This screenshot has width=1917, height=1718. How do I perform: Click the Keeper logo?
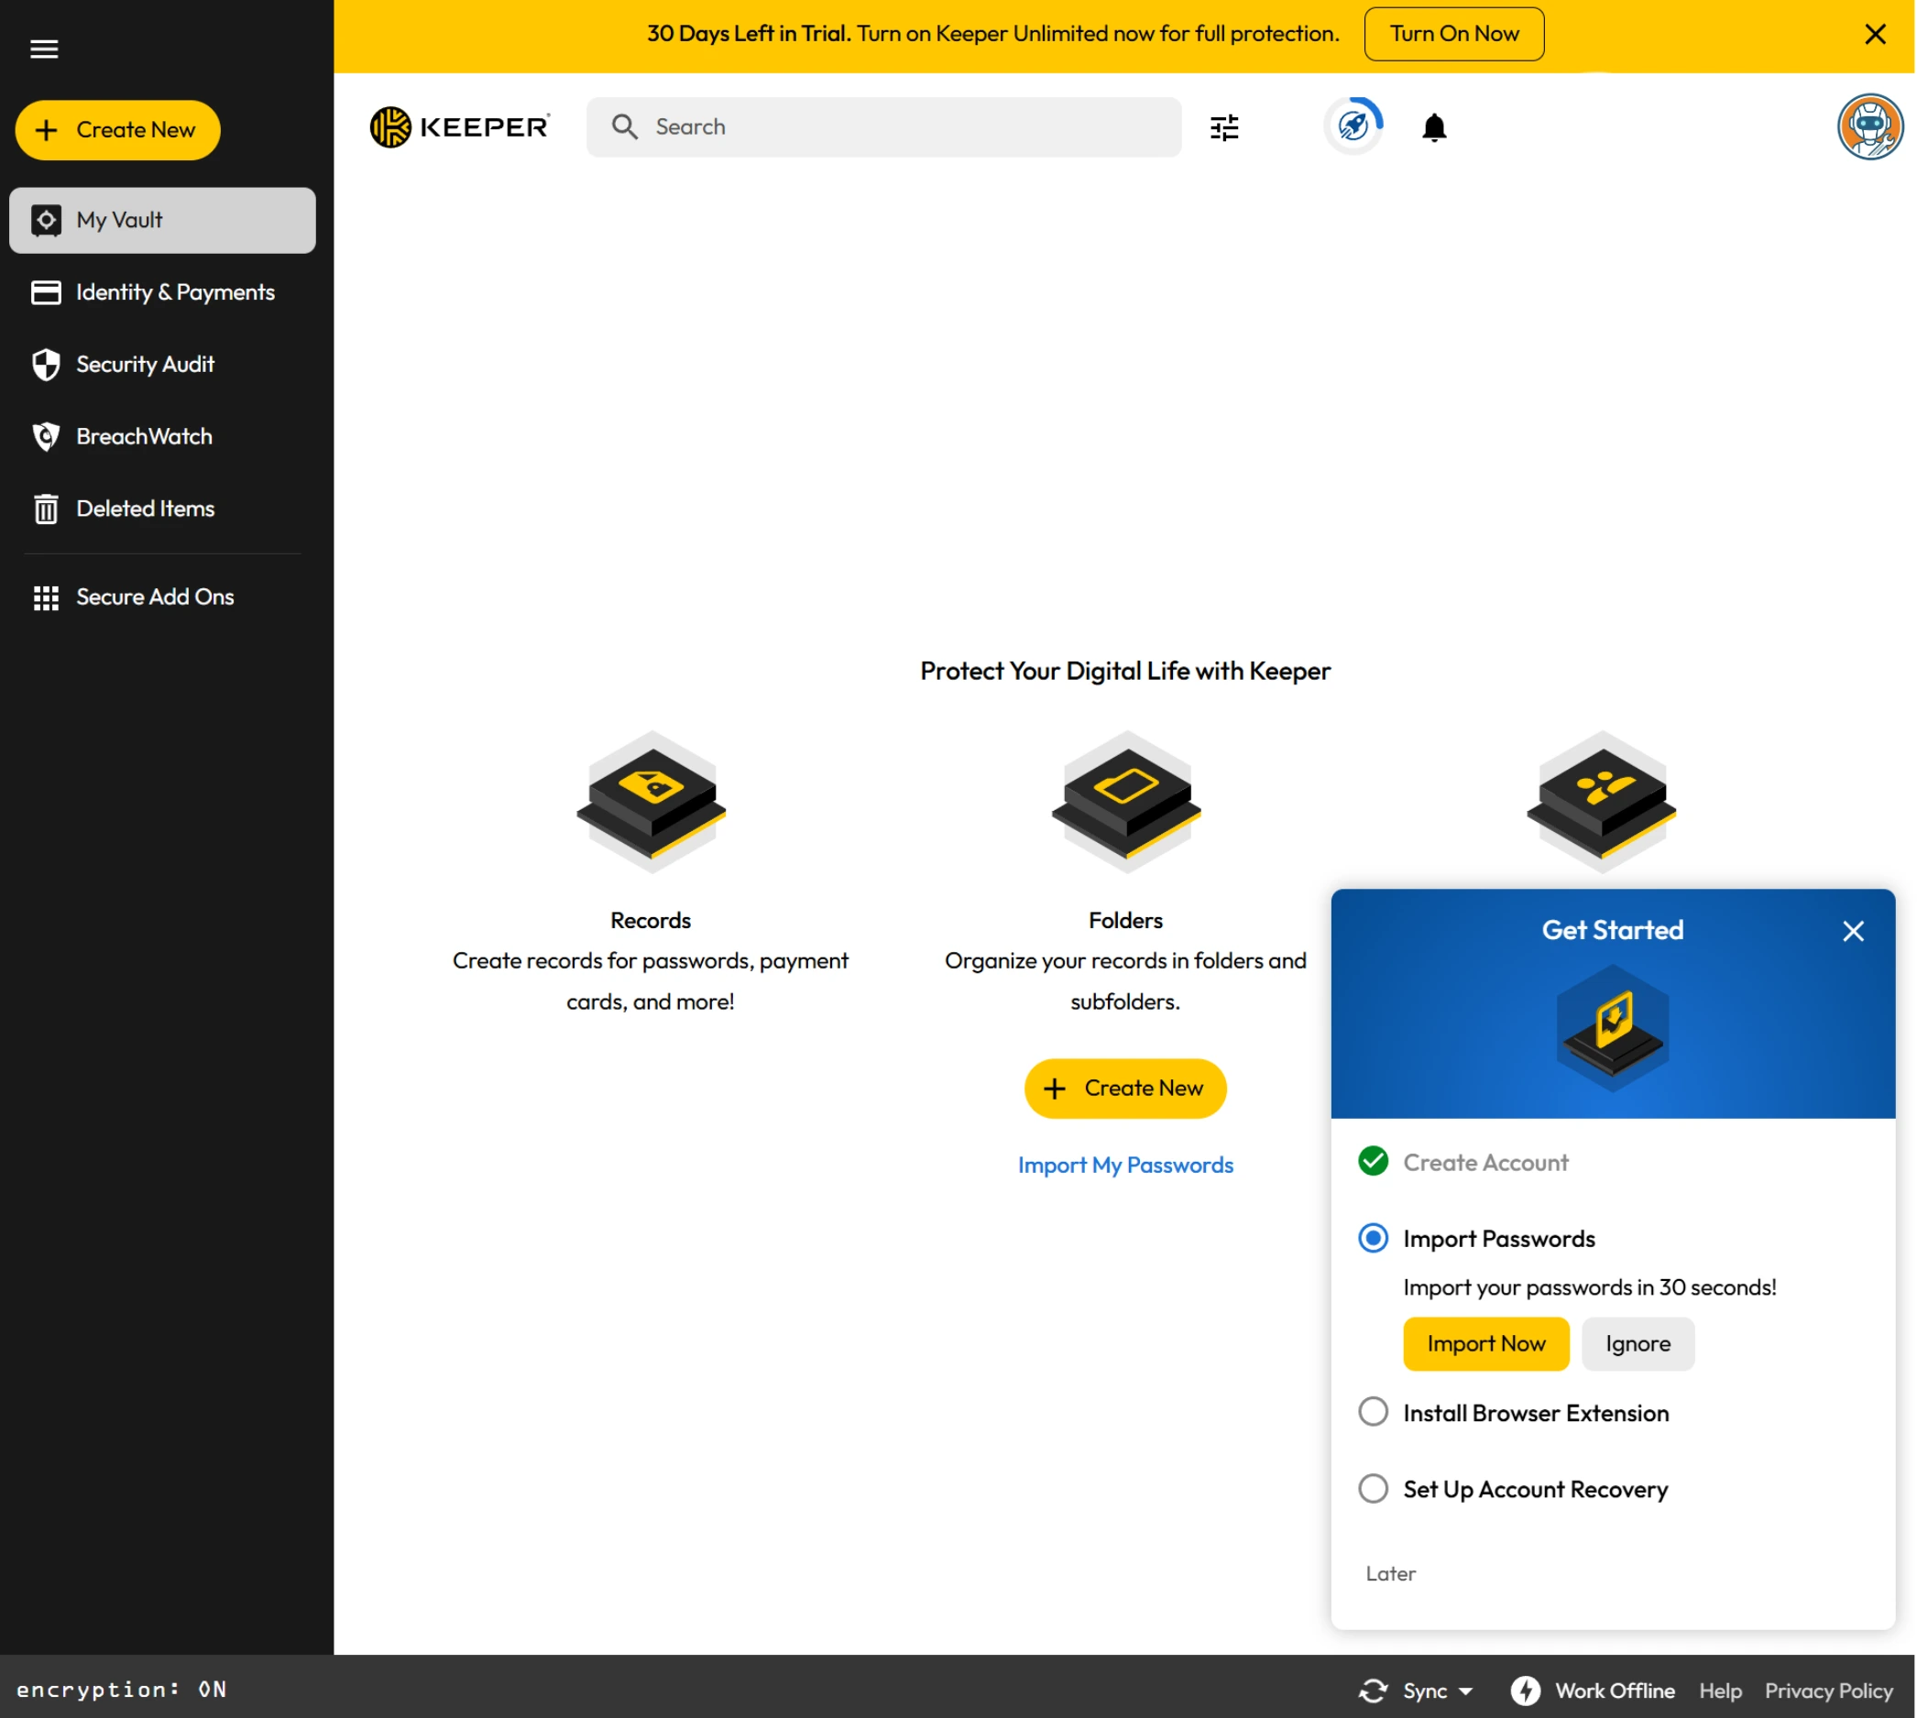[460, 126]
